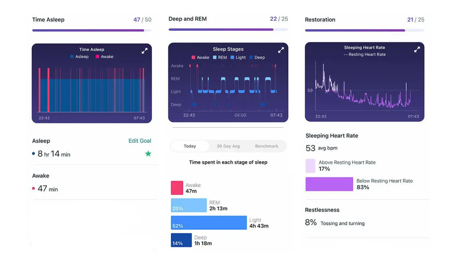Open the Edit Goal link
The image size is (471, 265).
tap(140, 141)
